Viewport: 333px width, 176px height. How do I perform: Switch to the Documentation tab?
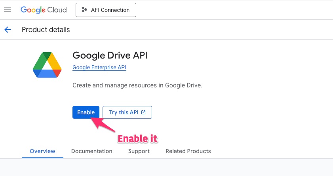91,151
